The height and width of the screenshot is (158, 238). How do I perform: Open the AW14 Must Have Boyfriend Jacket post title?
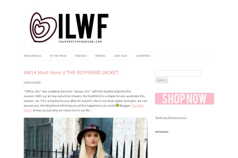[71, 73]
